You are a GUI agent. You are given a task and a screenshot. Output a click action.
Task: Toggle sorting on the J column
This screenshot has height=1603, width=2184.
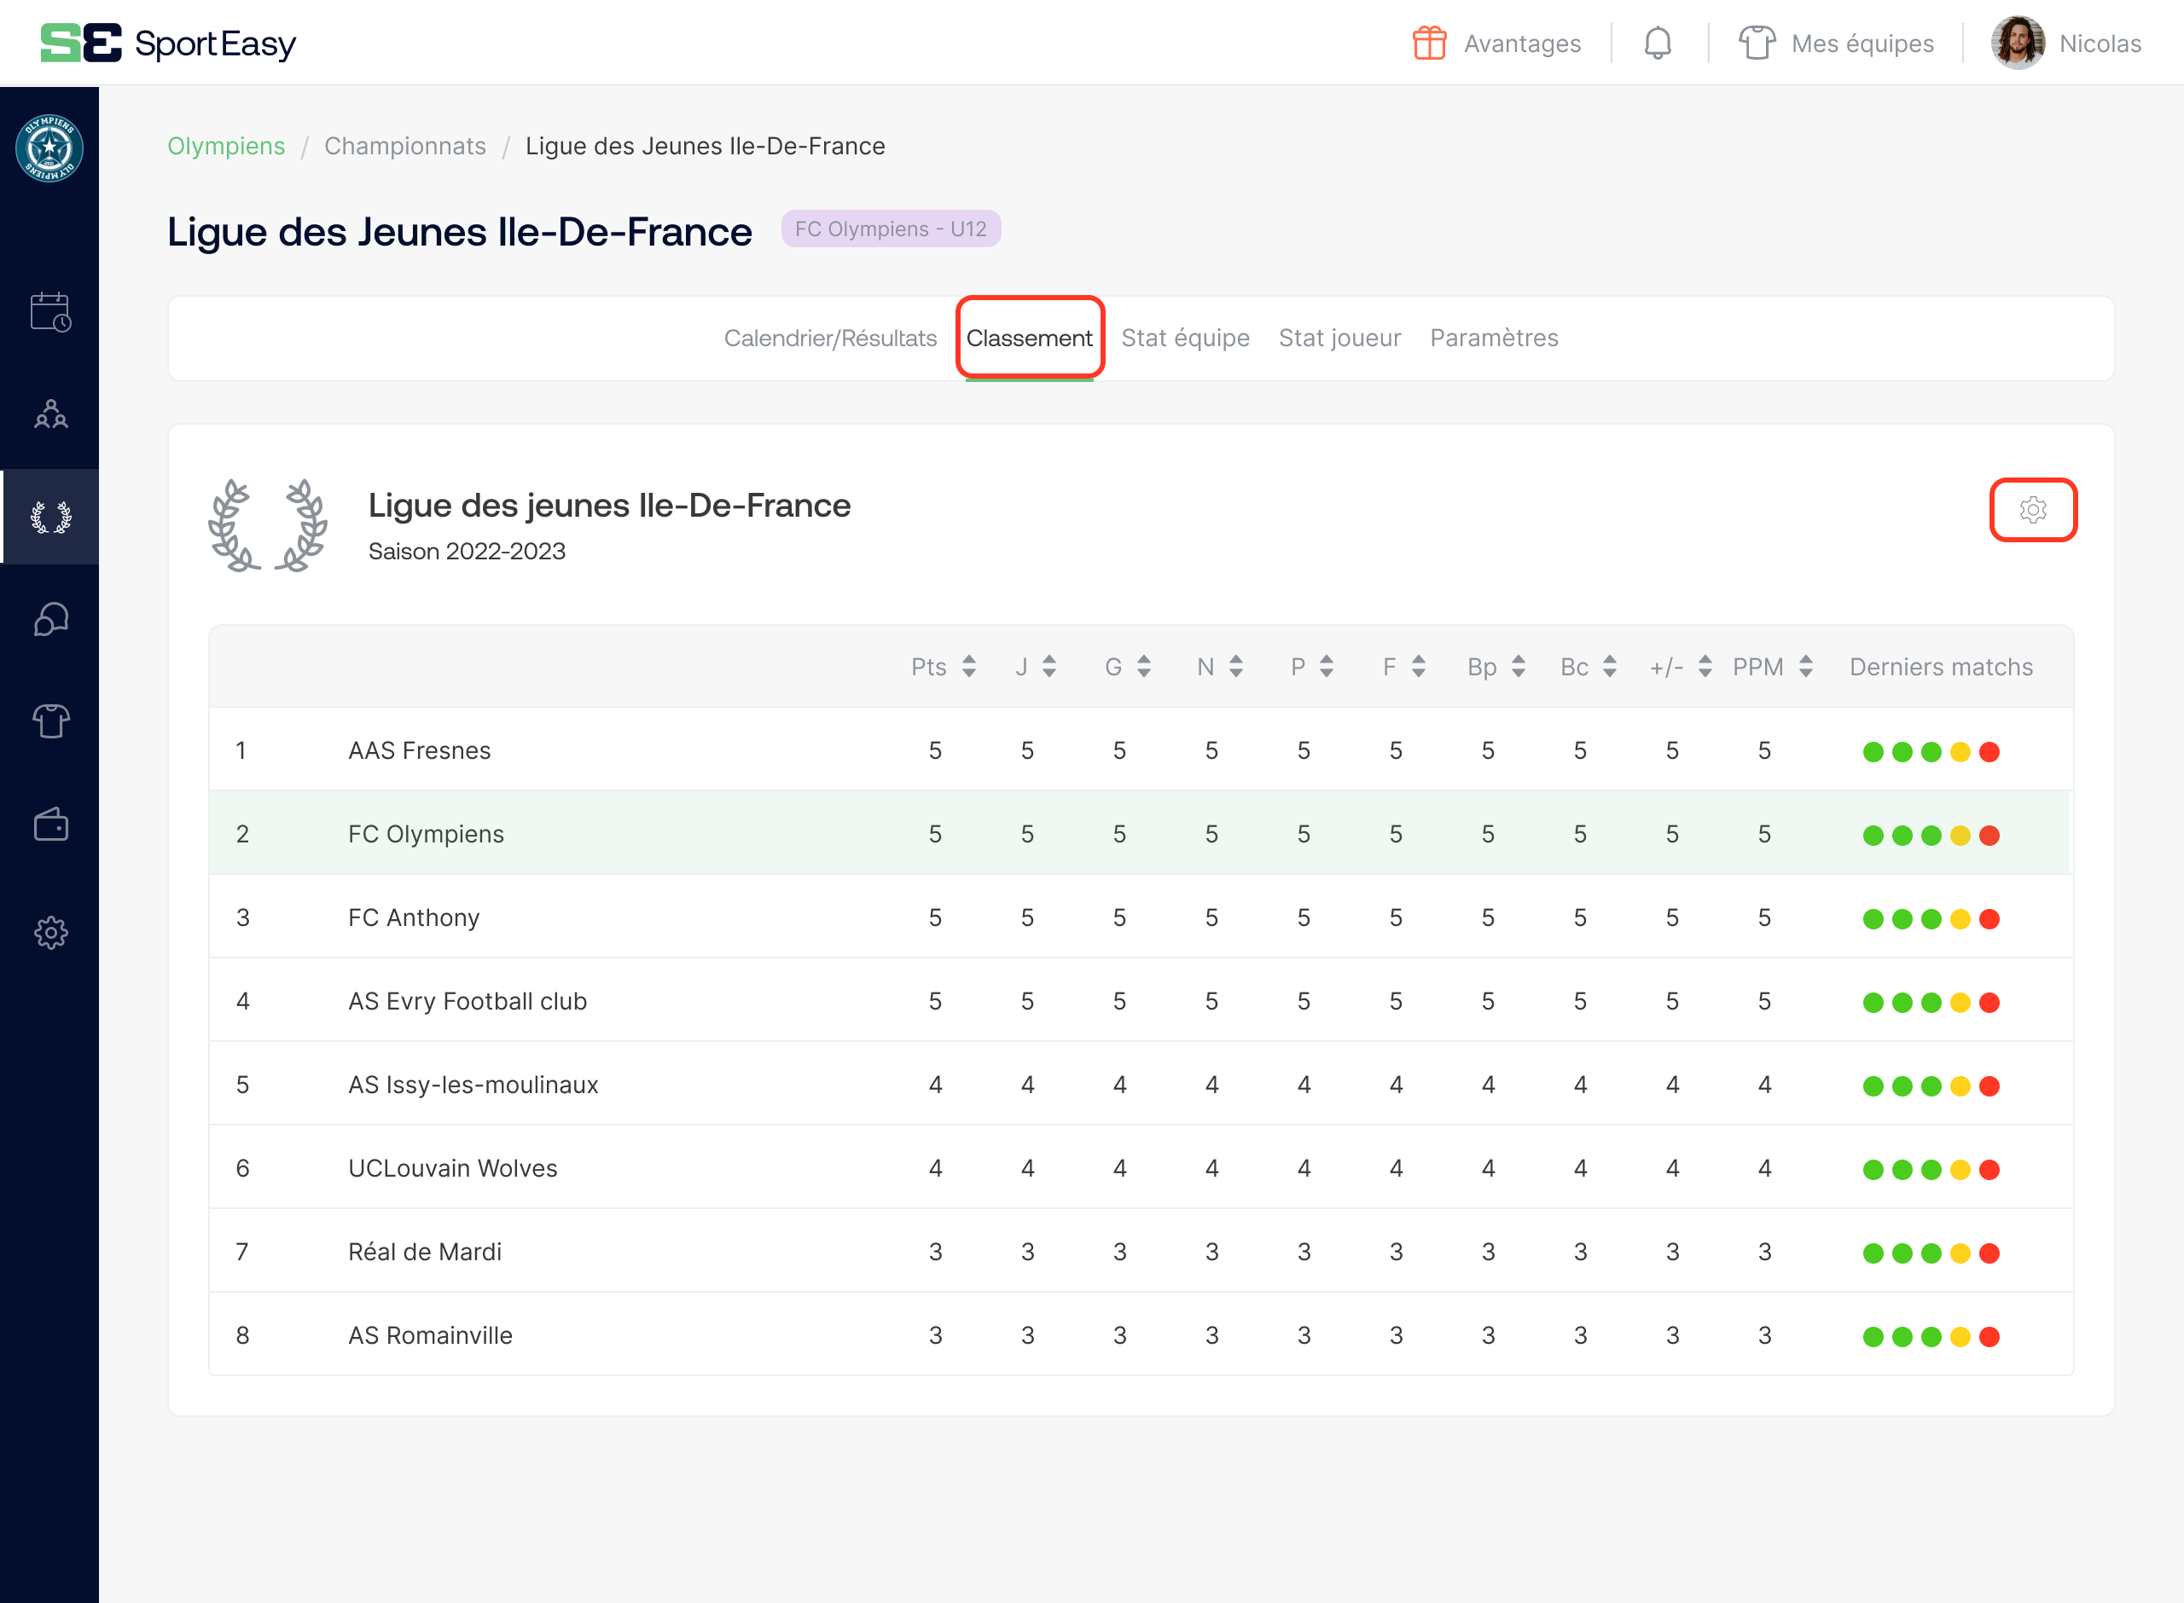(x=1049, y=667)
